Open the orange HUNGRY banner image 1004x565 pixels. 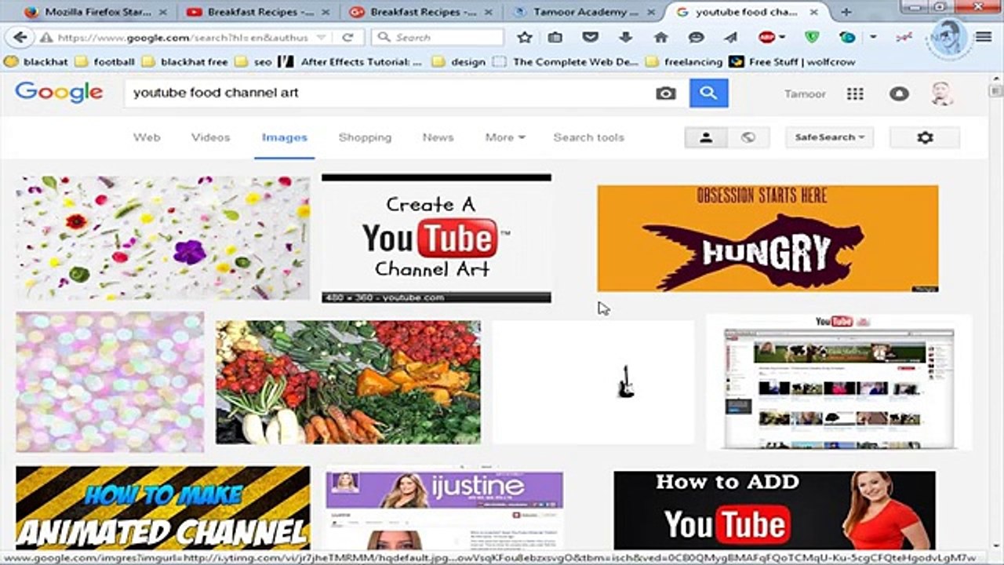pyautogui.click(x=768, y=239)
